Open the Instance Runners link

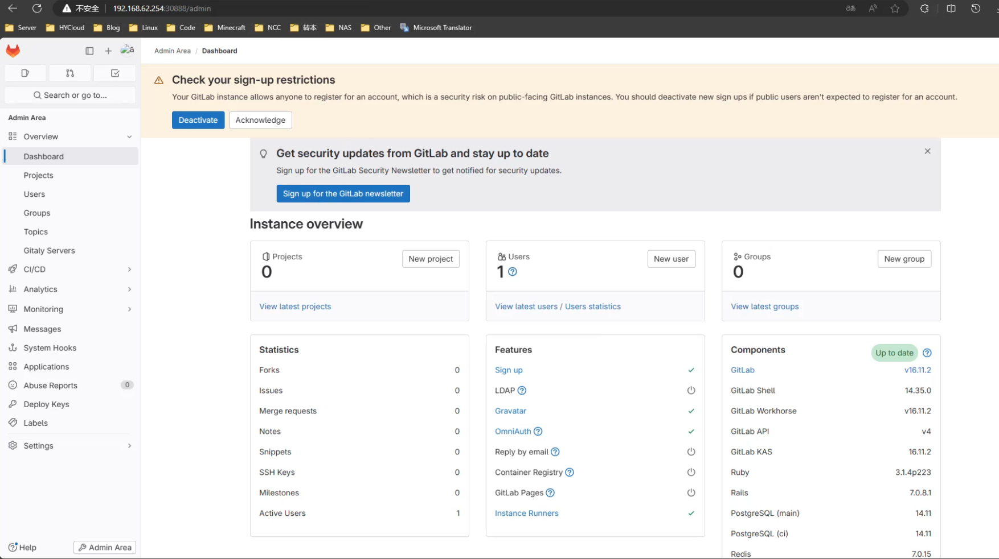click(x=526, y=513)
